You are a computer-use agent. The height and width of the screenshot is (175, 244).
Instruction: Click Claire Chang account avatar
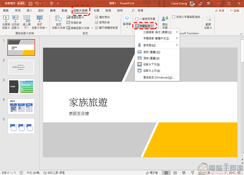click(x=192, y=3)
